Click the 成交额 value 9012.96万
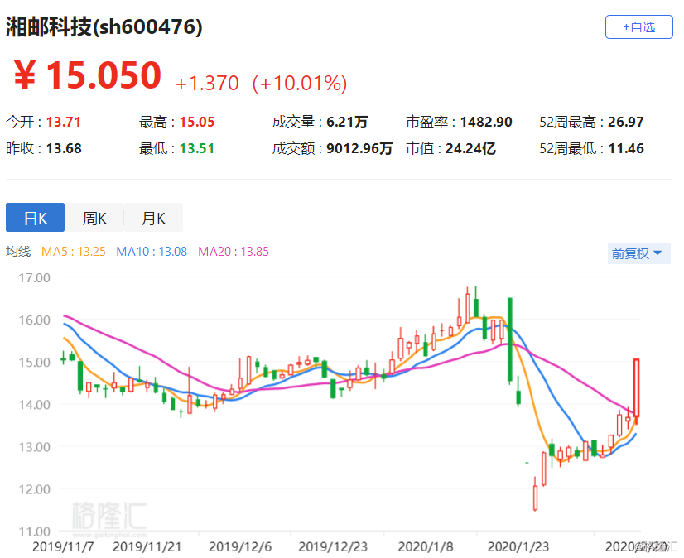The height and width of the screenshot is (558, 684). [359, 148]
